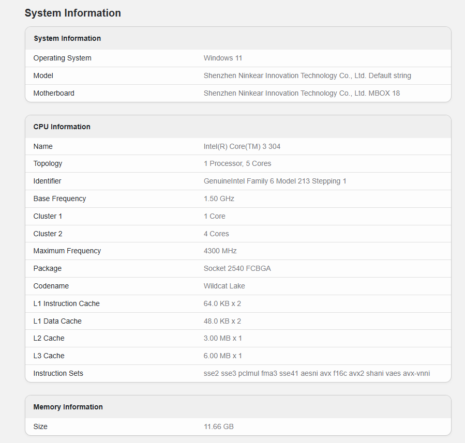Select the Wildcat Lake codename text

[224, 286]
